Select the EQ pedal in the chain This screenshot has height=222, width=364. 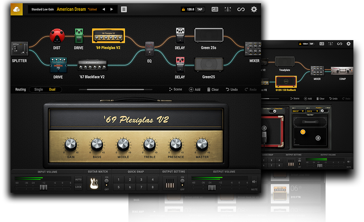150,49
